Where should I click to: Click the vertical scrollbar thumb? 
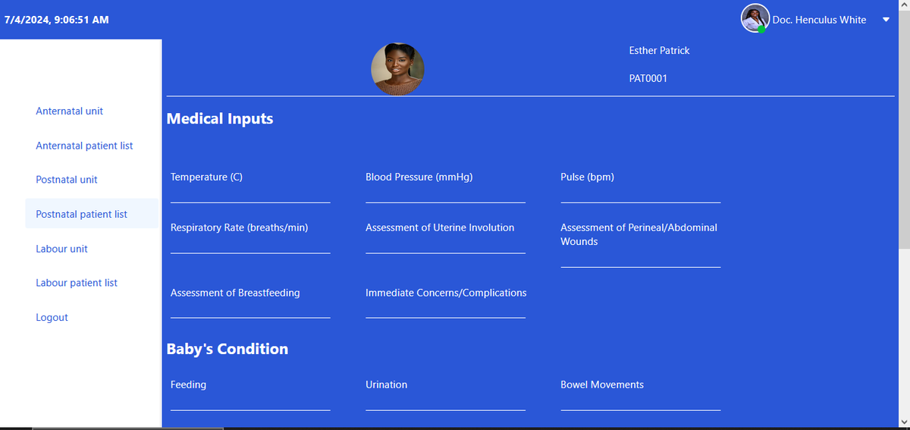pos(903,129)
